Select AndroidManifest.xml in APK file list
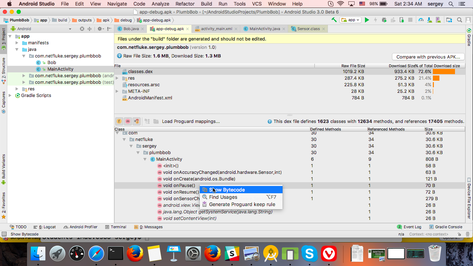This screenshot has width=473, height=266. 289,98
